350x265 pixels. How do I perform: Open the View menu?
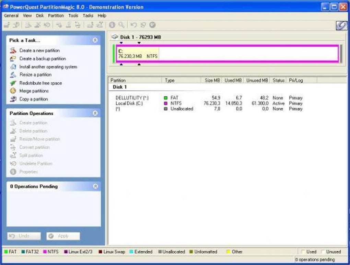click(x=27, y=16)
